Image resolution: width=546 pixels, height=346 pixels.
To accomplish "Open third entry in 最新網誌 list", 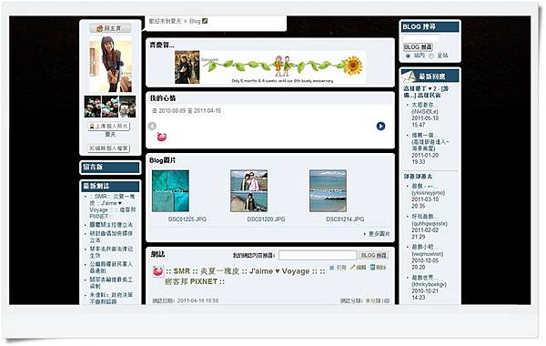I will point(111,237).
